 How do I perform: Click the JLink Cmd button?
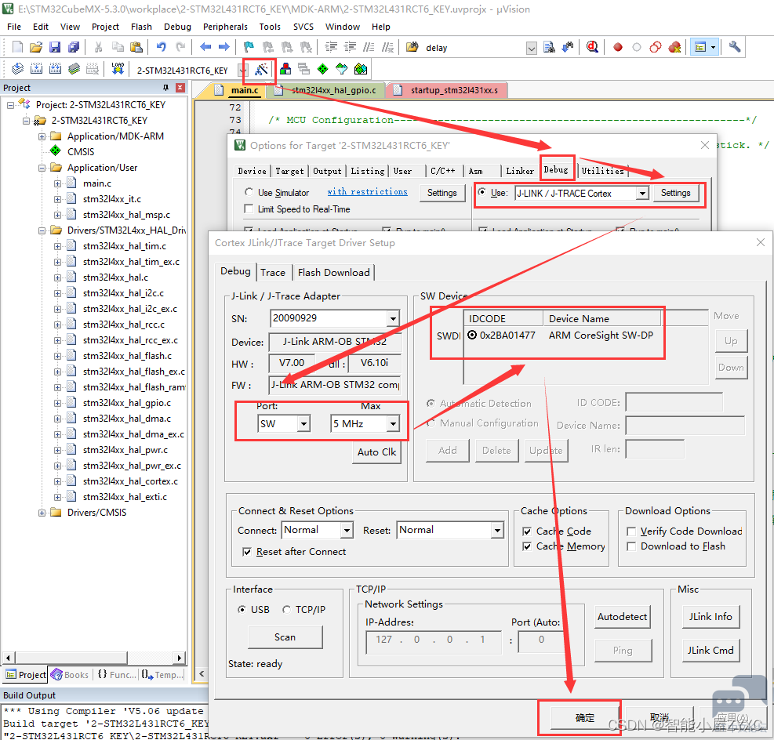710,650
